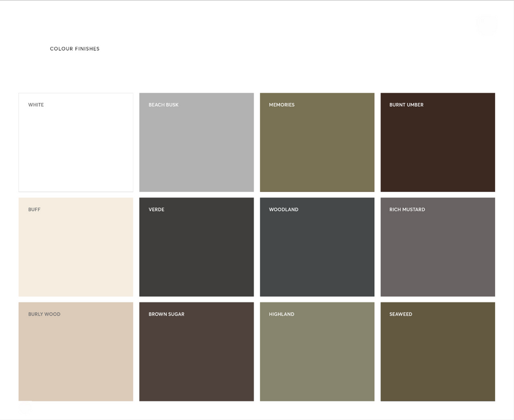The width and height of the screenshot is (514, 420).
Task: Select the BUFF cream swatch
Action: click(75, 247)
